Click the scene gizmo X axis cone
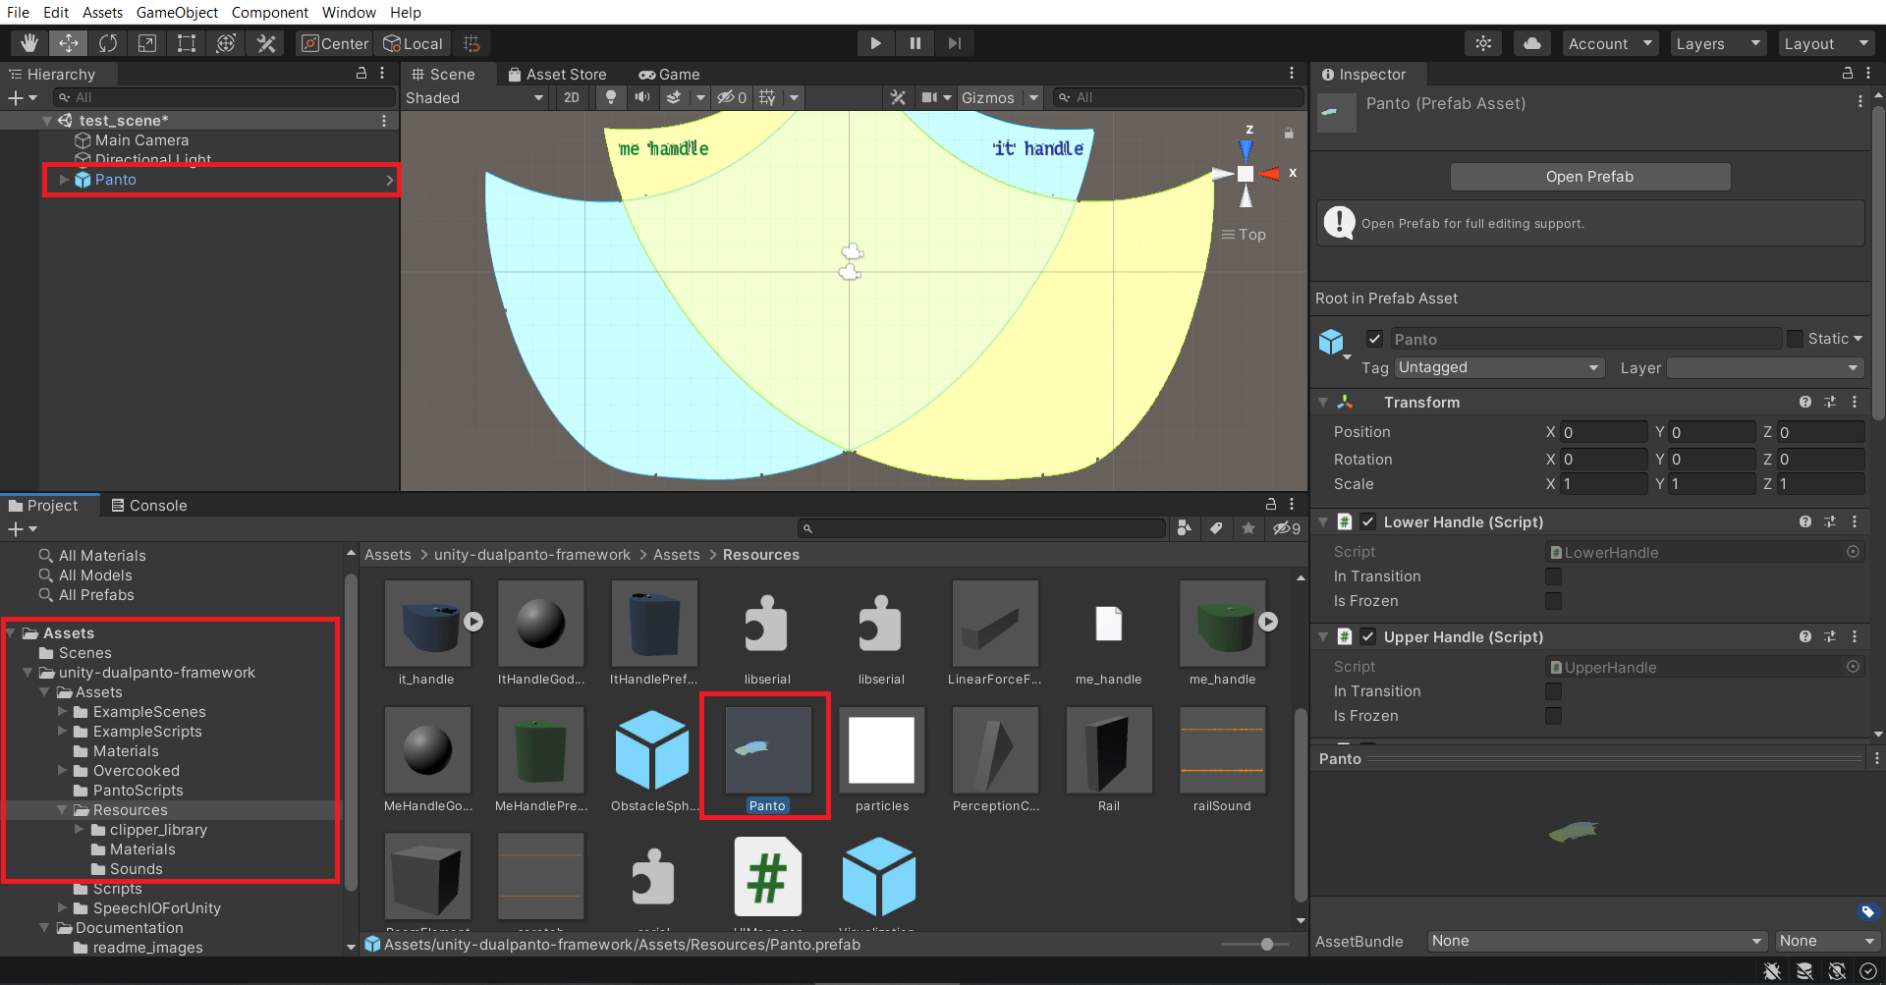The width and height of the screenshot is (1886, 985). [1270, 174]
